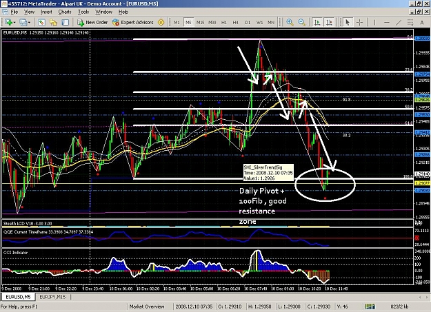The height and width of the screenshot is (312, 431).
Task: Click the Stealth LCD V10 indicator label
Action: pos(27,223)
